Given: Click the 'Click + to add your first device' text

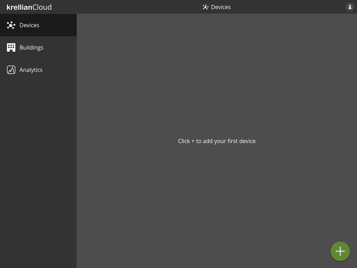Looking at the screenshot, I should (x=217, y=141).
